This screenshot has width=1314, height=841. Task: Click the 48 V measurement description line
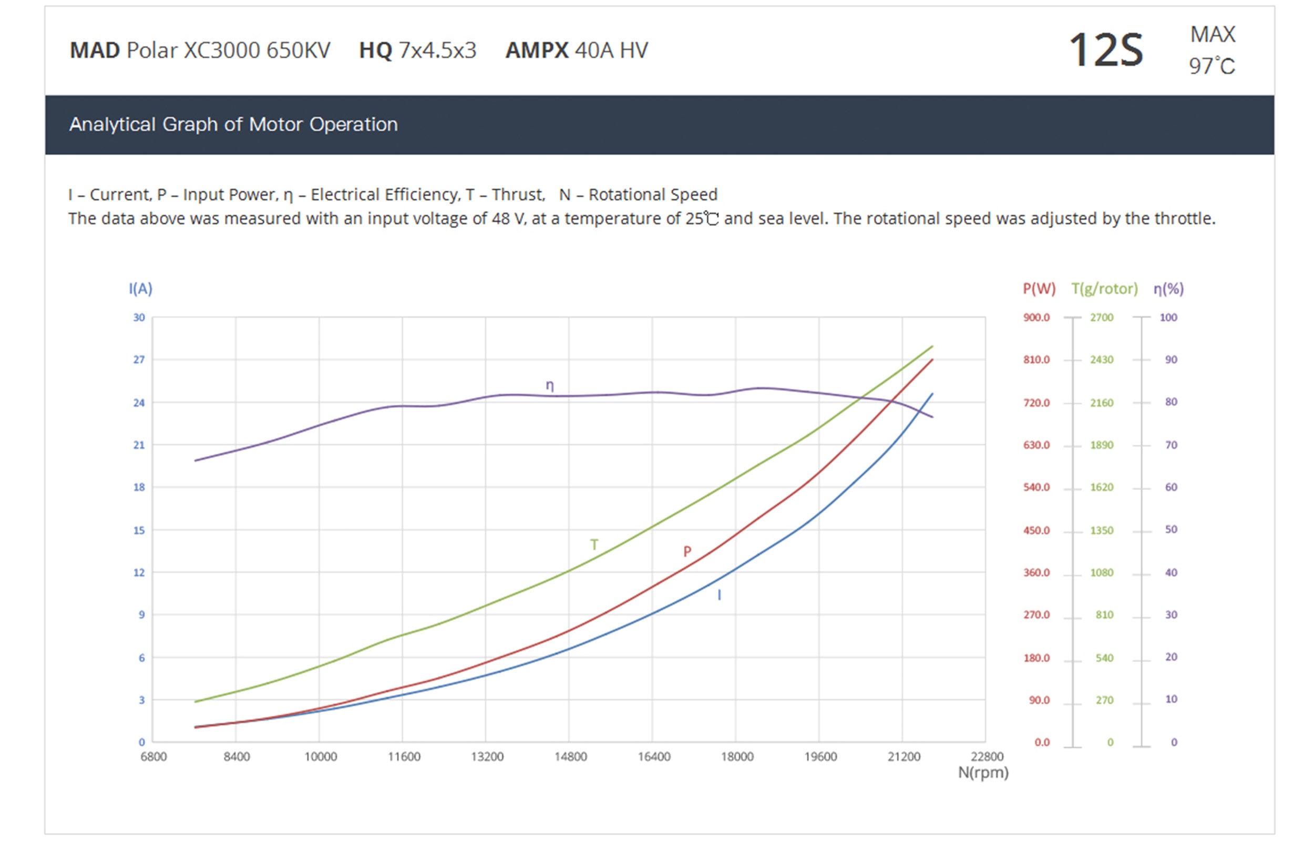(641, 219)
